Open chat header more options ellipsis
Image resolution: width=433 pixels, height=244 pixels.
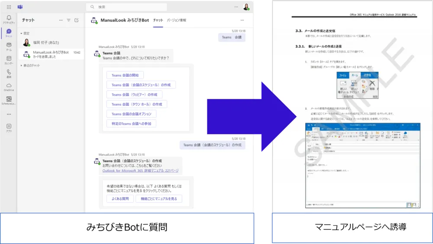click(x=242, y=20)
